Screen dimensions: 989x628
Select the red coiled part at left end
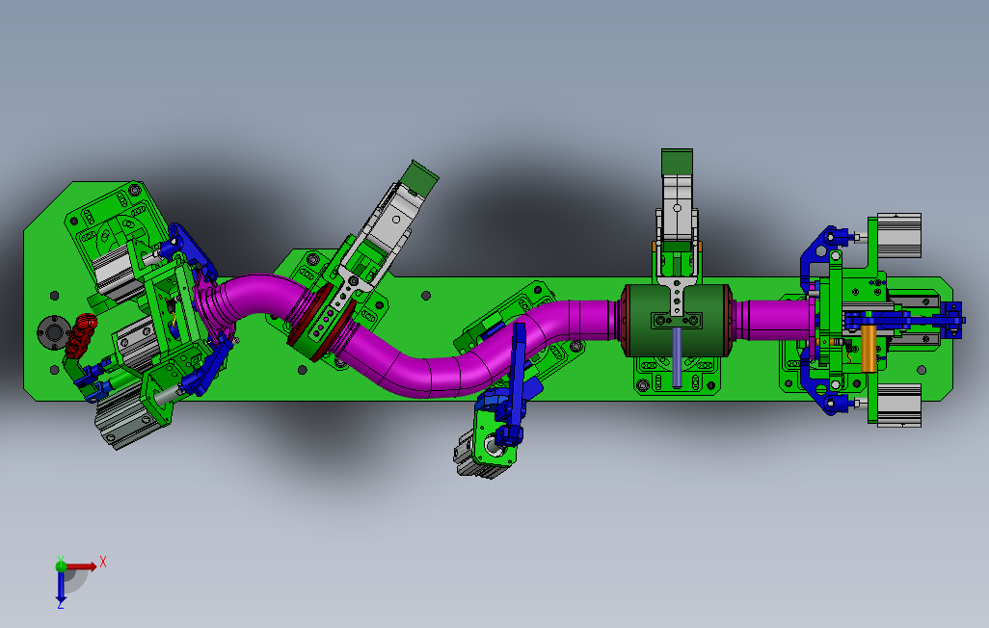click(81, 335)
